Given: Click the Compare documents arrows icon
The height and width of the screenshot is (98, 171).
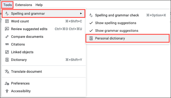Looking at the screenshot, I should coord(7,37).
